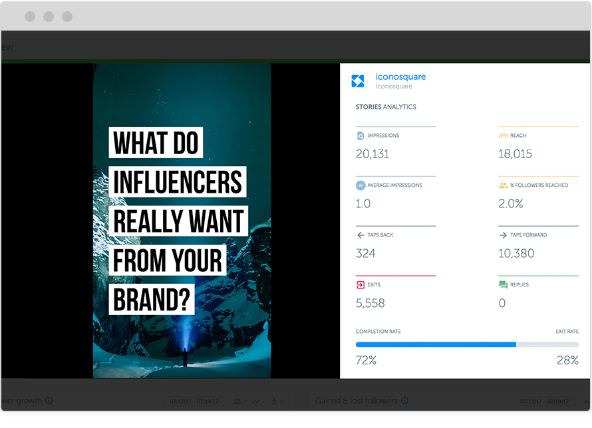Select the 28% exit rate value
The width and height of the screenshot is (592, 428).
click(567, 360)
